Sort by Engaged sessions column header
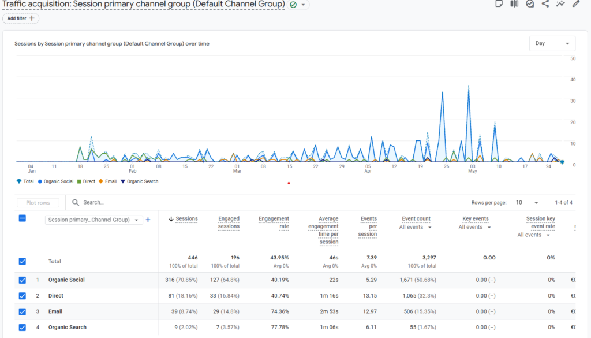Screen dimensions: 591x338 coord(229,222)
